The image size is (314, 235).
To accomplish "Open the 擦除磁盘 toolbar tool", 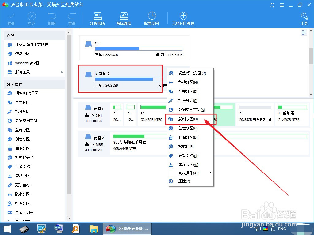I will [124, 19].
